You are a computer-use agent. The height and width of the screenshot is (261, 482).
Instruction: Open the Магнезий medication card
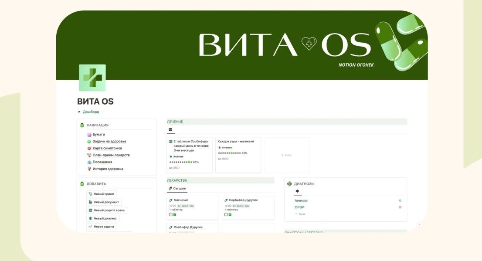point(193,208)
